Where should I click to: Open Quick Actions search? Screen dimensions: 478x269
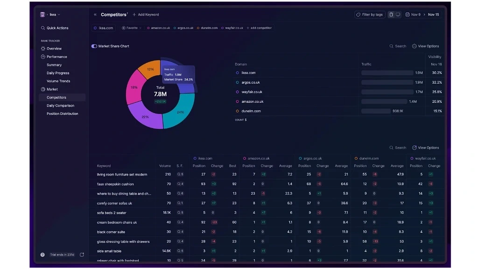coord(55,28)
